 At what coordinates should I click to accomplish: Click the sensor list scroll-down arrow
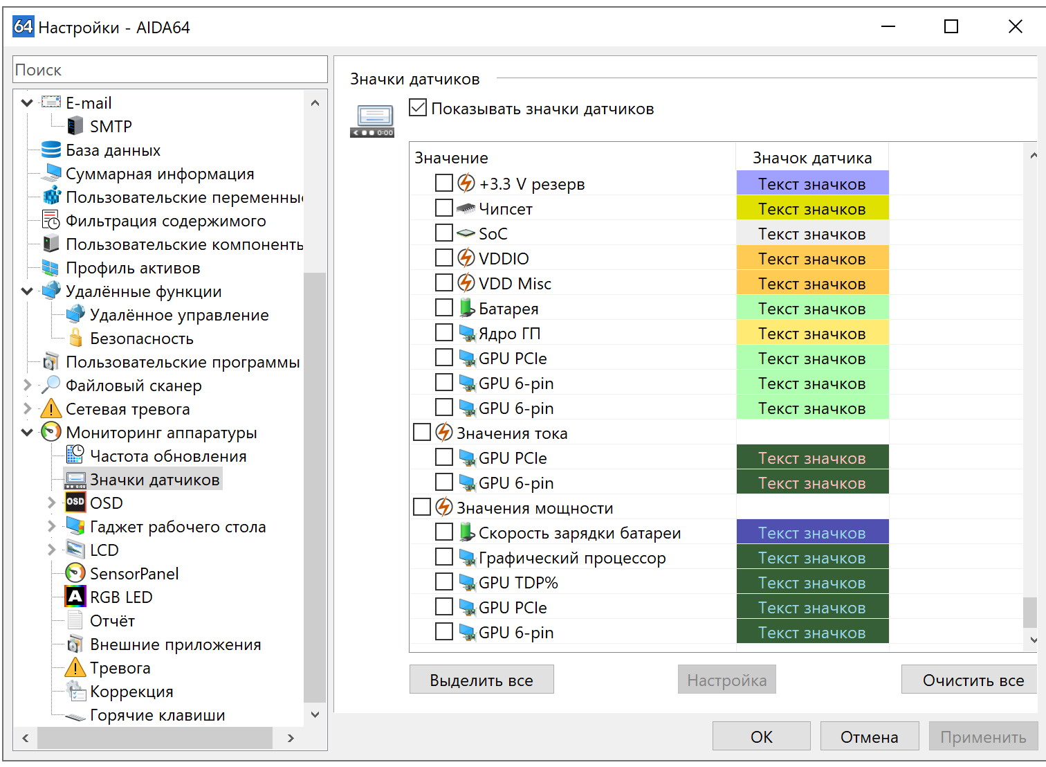pos(1033,640)
